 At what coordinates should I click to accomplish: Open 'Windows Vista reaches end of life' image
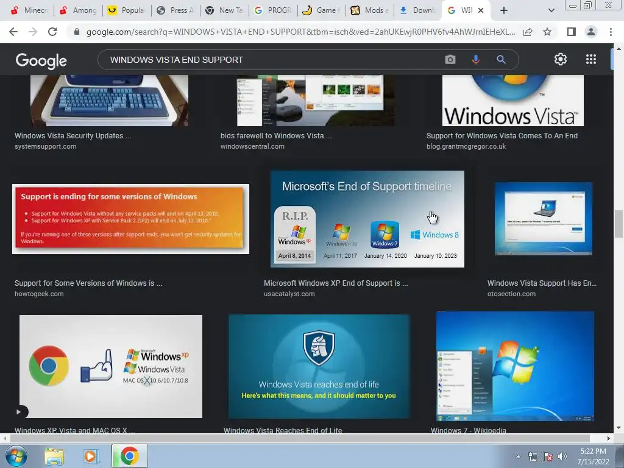click(319, 366)
